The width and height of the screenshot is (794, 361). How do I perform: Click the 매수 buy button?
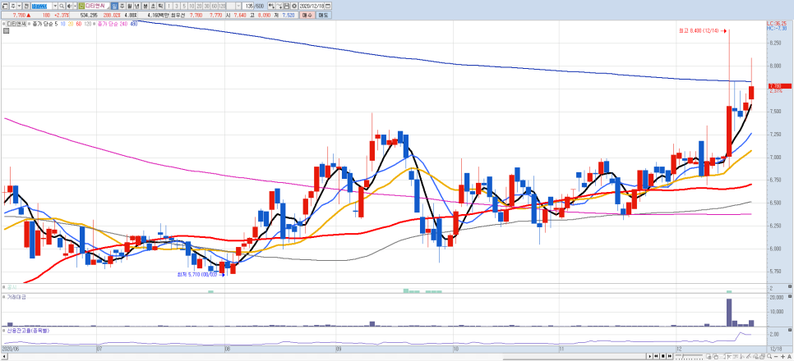307,15
